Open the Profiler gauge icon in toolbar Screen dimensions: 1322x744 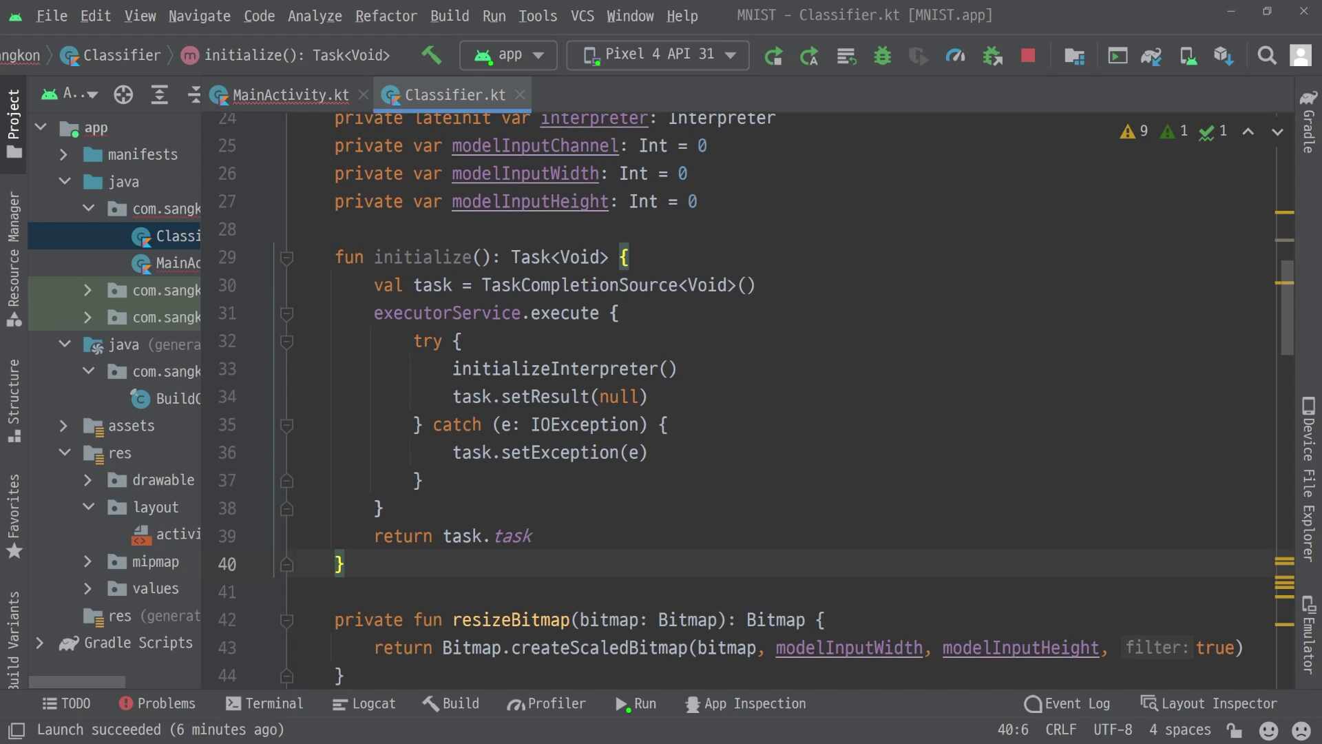click(954, 55)
